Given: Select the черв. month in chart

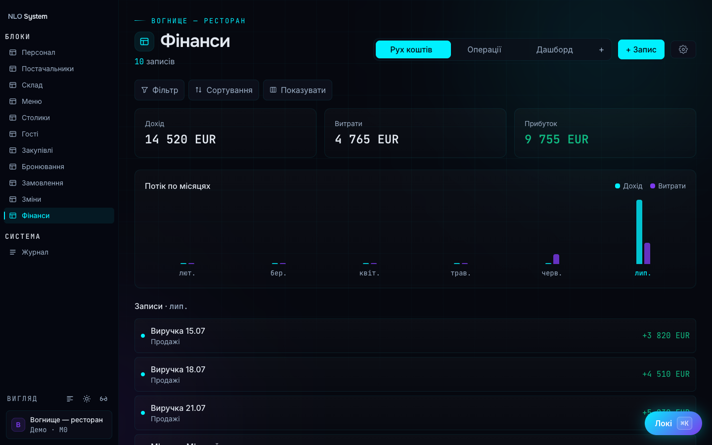Looking at the screenshot, I should coord(552,273).
